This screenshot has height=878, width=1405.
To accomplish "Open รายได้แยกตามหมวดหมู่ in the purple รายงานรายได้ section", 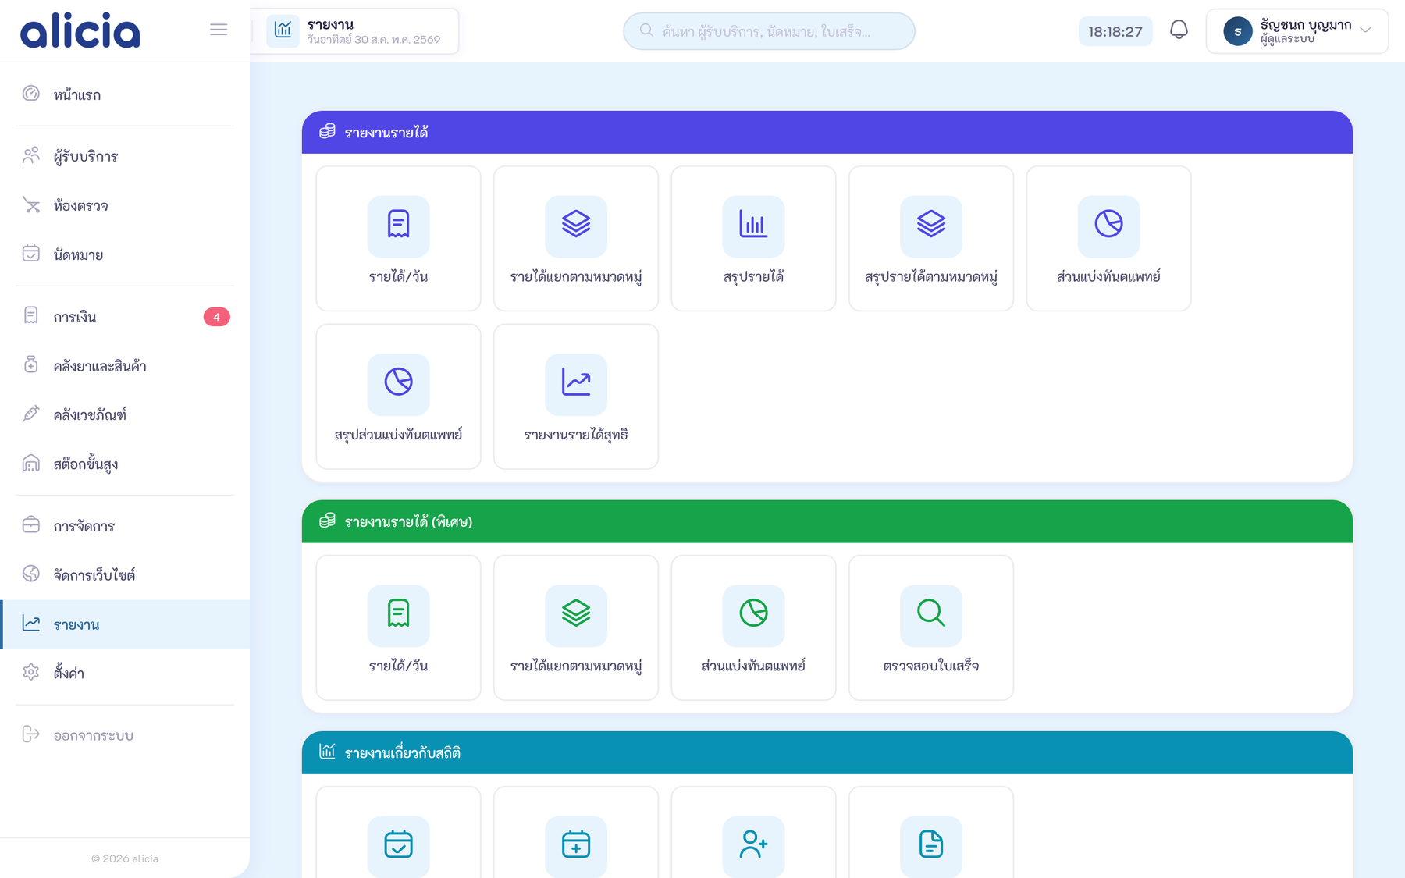I will pyautogui.click(x=576, y=238).
